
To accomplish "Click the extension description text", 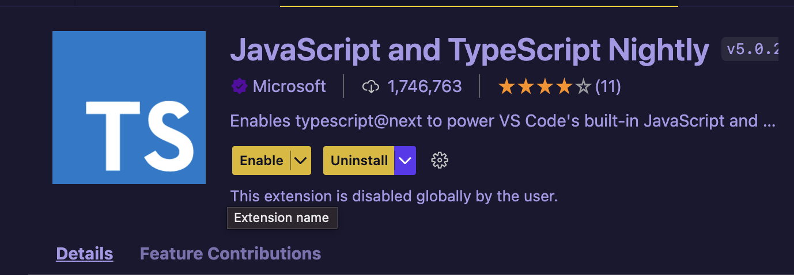I will coord(503,121).
